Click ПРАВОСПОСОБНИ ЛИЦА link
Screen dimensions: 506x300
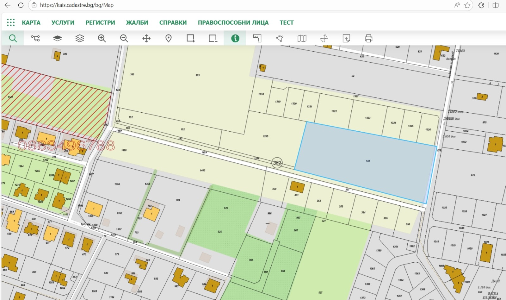tap(233, 23)
